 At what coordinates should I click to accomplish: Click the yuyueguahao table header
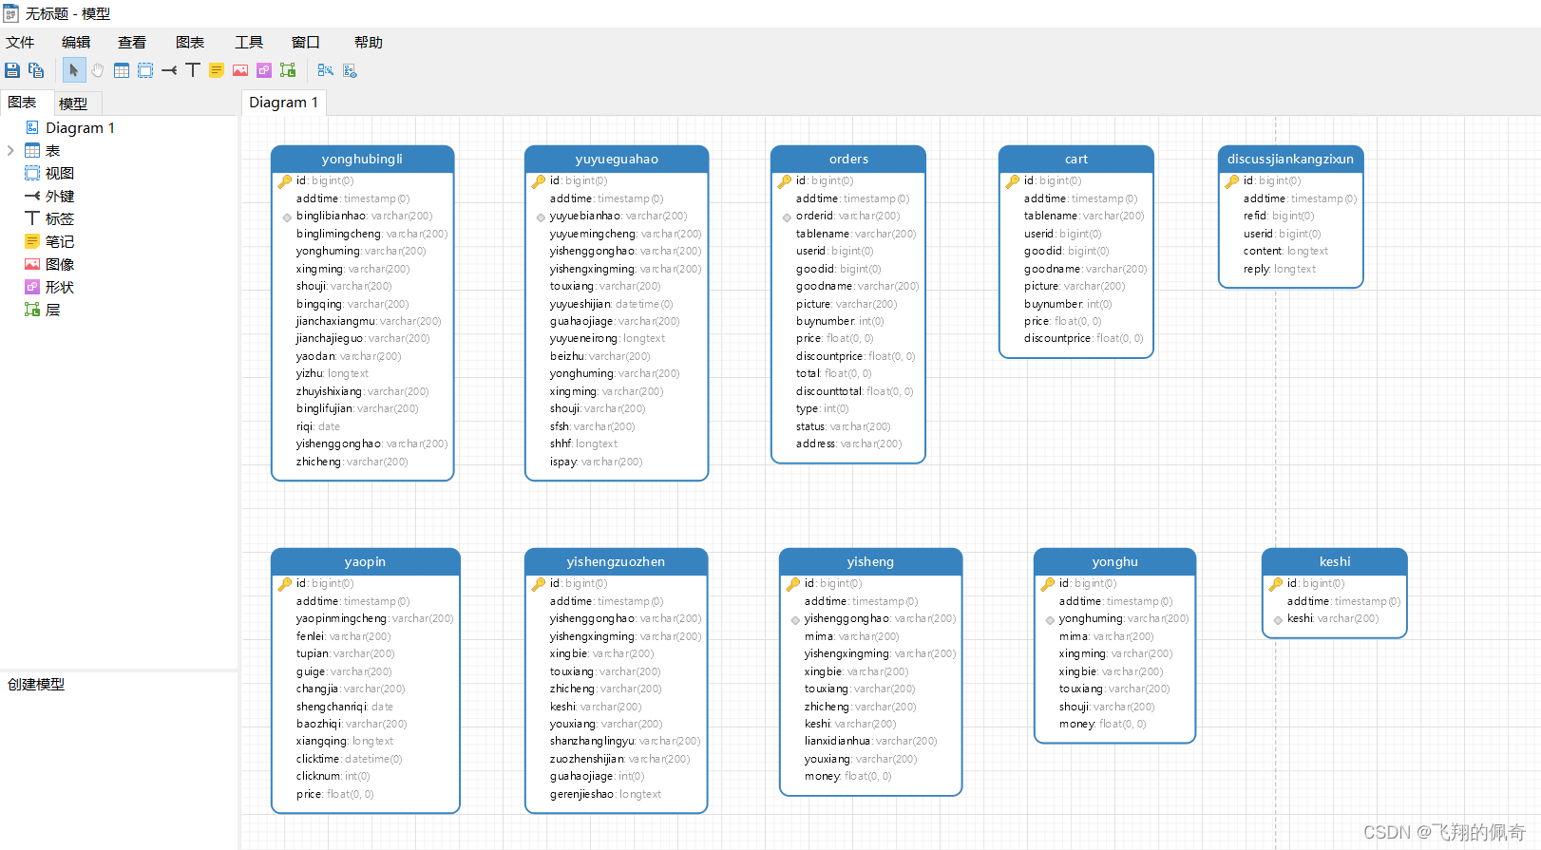pos(617,159)
